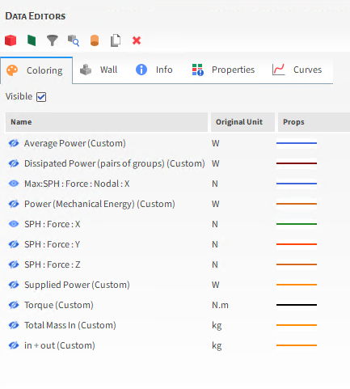Click the N unit of SPH Force Y
This screenshot has height=389, width=350.
click(215, 244)
